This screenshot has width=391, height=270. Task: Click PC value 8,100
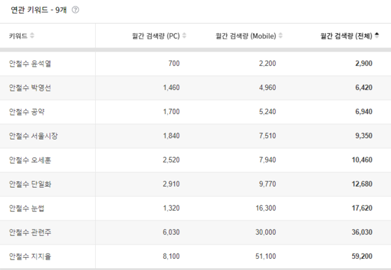click(x=171, y=256)
